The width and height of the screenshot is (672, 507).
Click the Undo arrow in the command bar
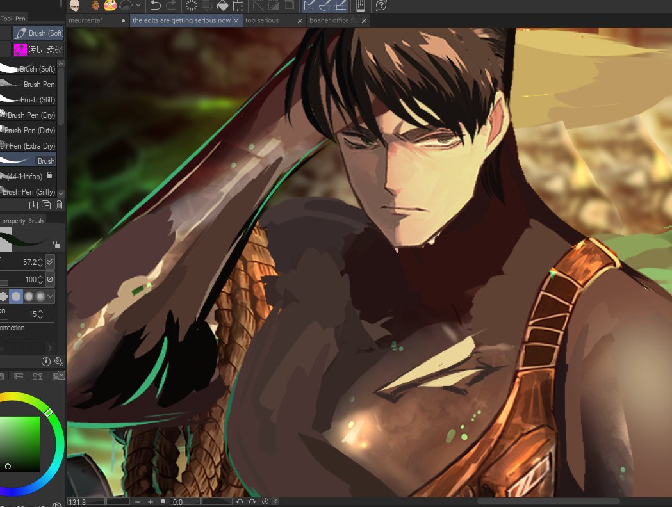[x=156, y=5]
